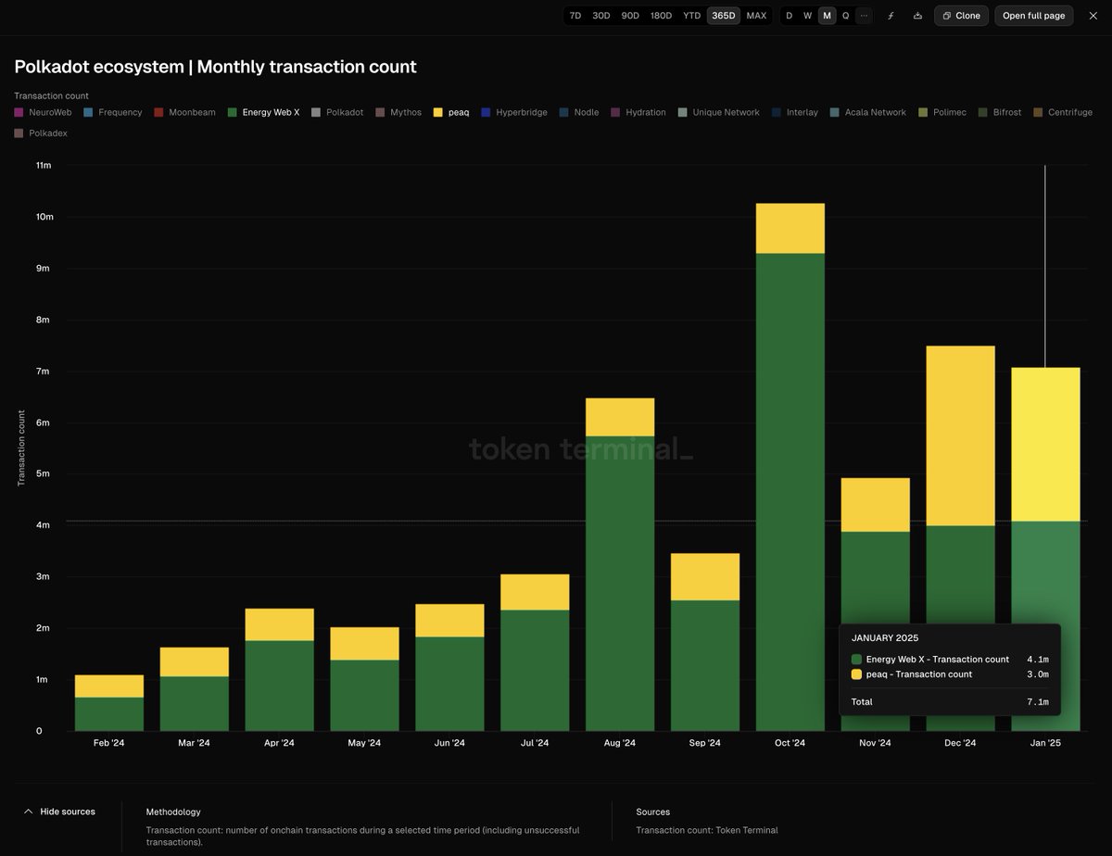Click the Oct '24 bar
The image size is (1112, 856).
click(x=790, y=468)
